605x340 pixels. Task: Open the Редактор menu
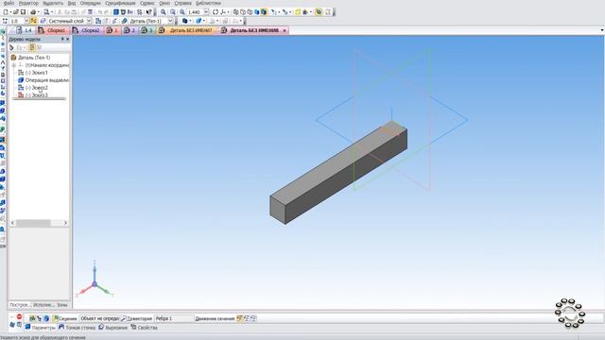pos(28,3)
